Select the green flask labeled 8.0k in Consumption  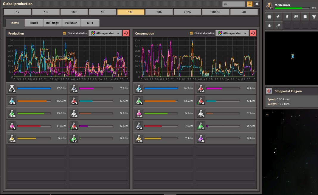pos(139,101)
